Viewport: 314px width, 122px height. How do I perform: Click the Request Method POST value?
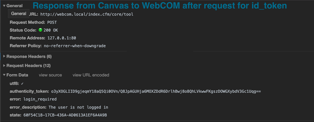[x=52, y=22]
